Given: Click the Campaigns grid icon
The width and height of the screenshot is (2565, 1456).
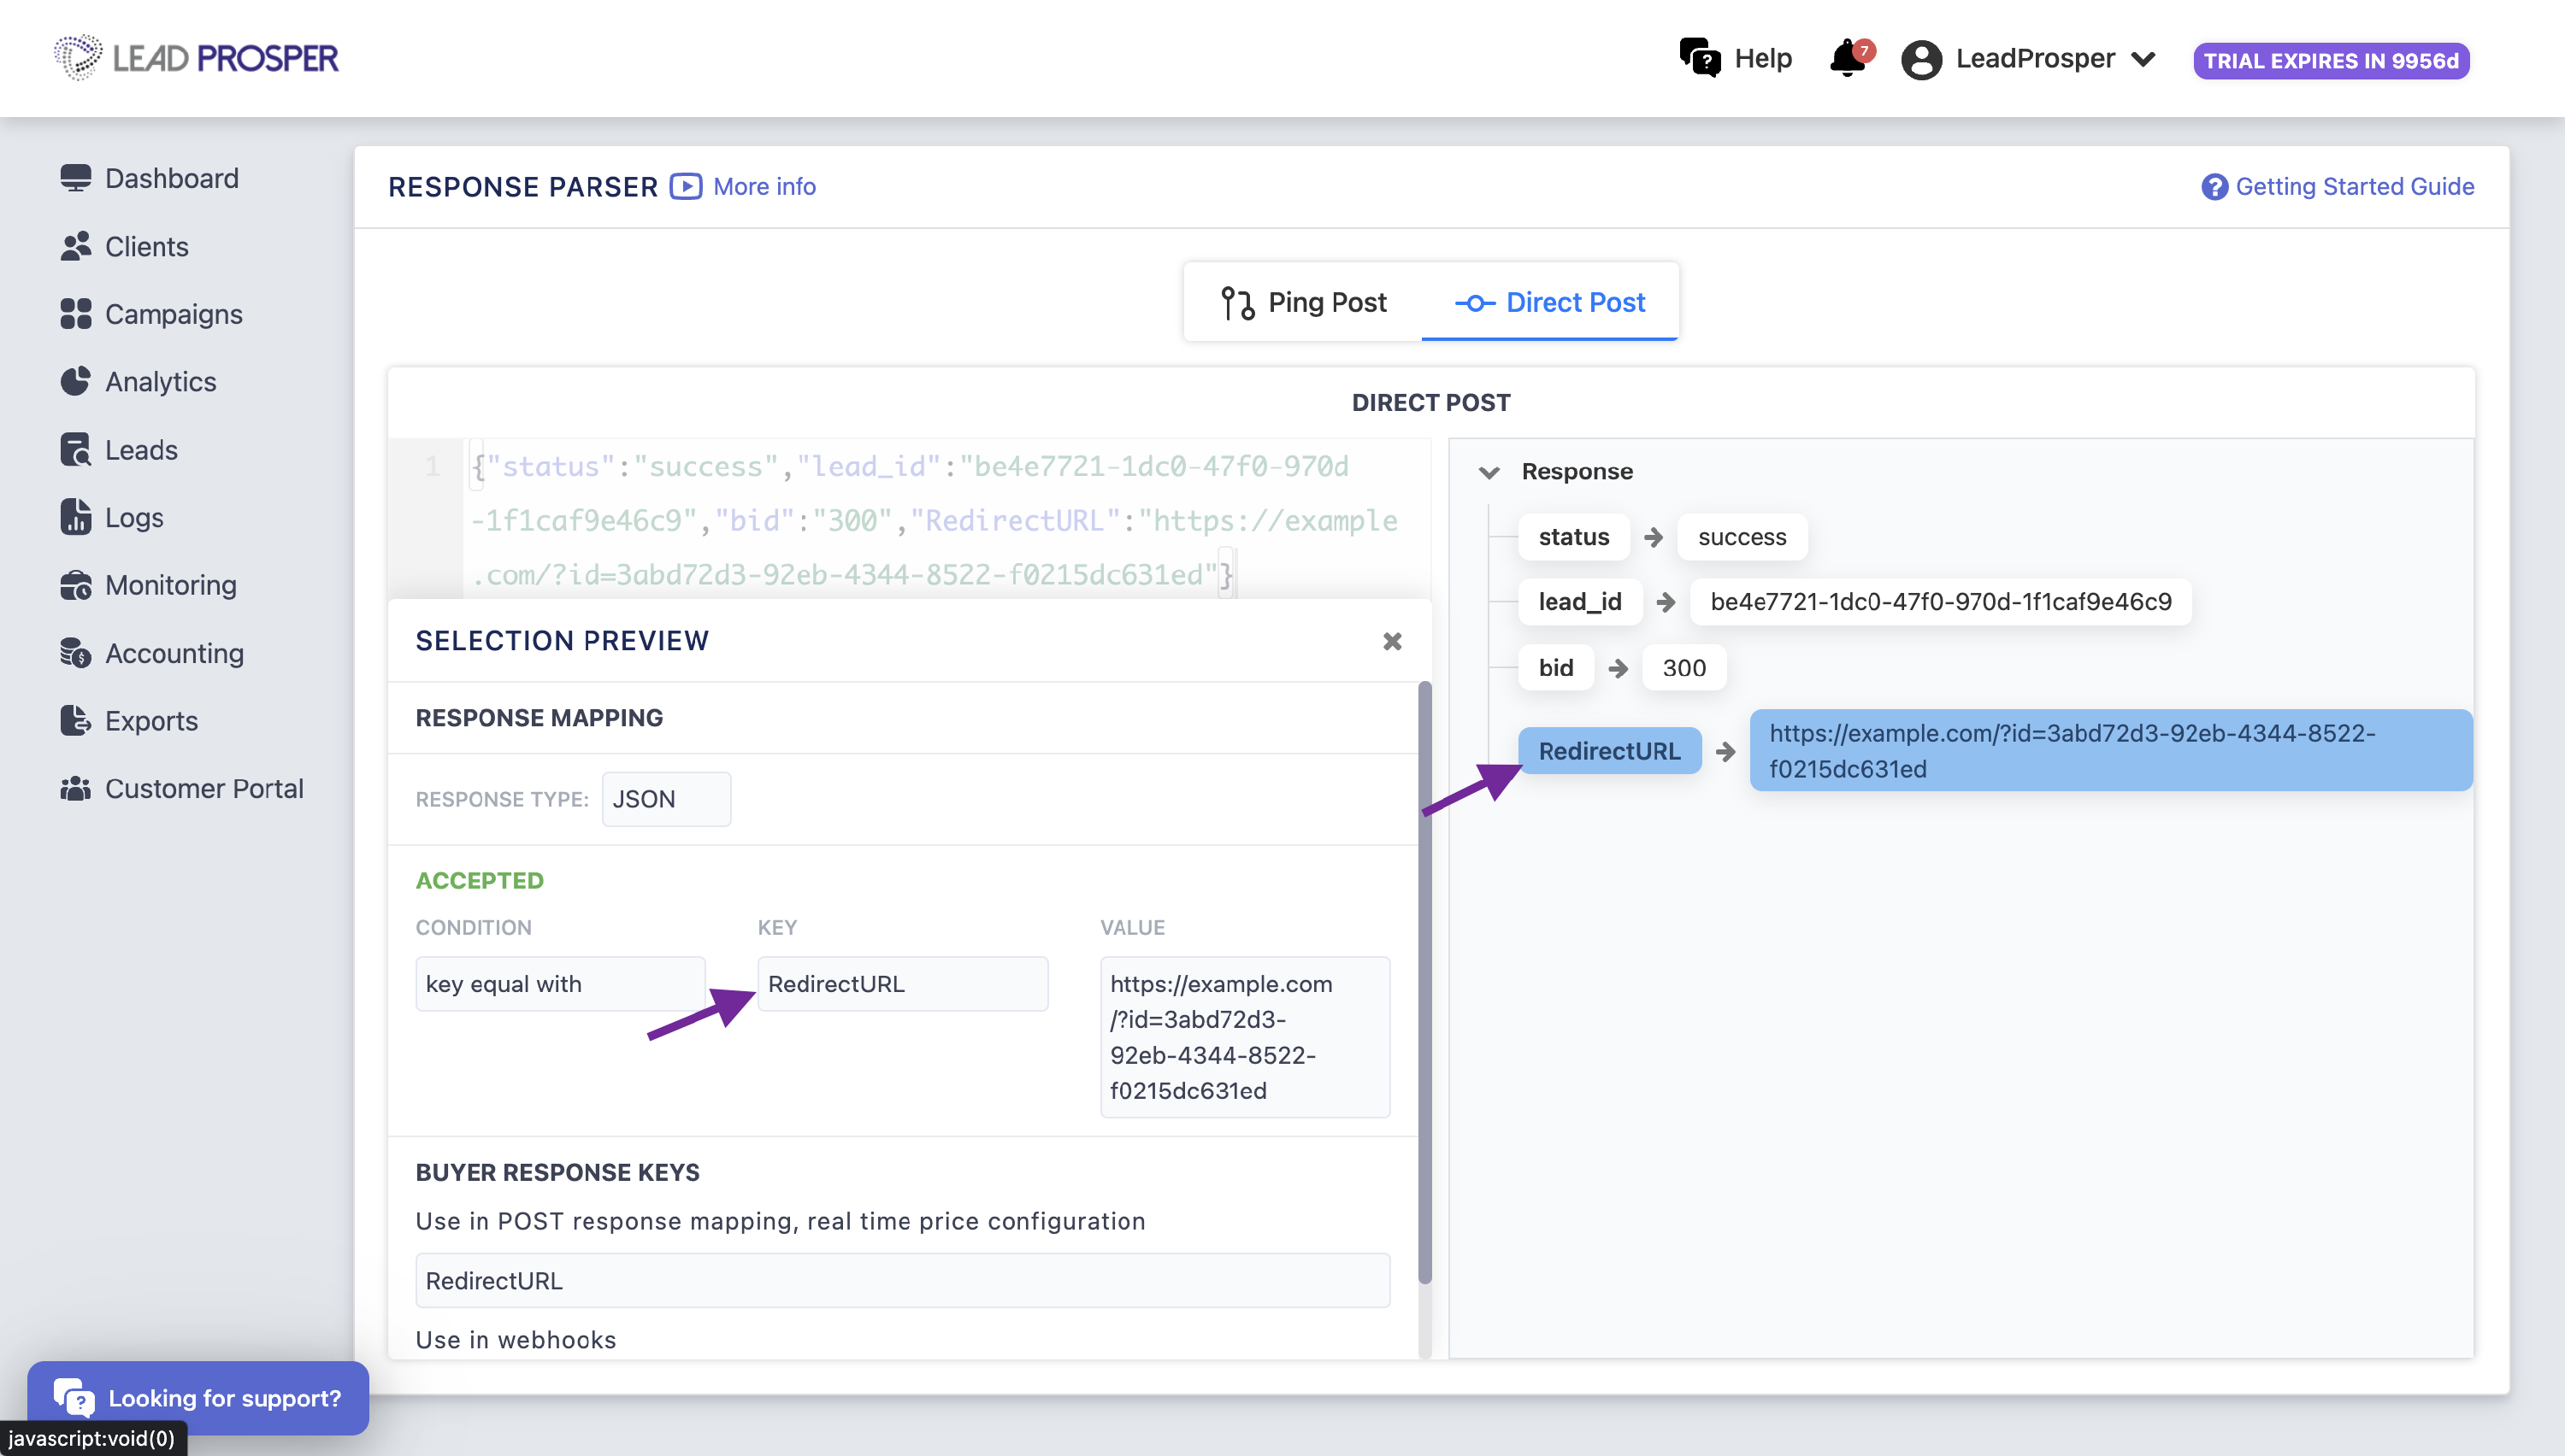Looking at the screenshot, I should [75, 314].
